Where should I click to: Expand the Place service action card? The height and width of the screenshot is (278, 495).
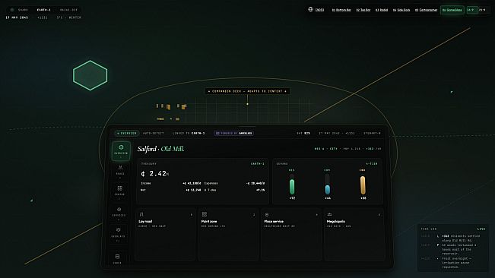pyautogui.click(x=291, y=234)
